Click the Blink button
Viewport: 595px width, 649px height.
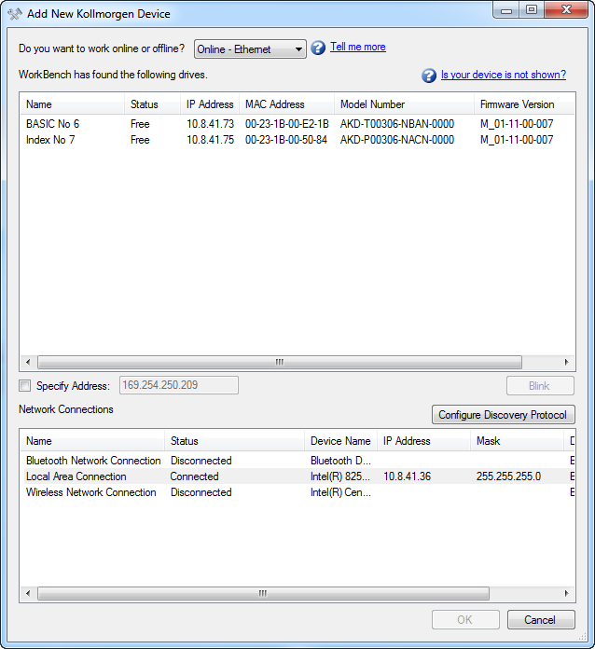pos(540,386)
